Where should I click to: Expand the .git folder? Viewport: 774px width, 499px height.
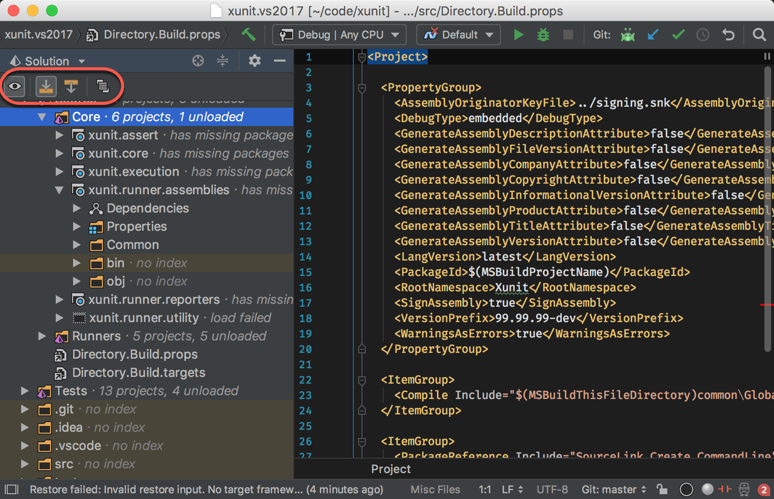(x=25, y=409)
